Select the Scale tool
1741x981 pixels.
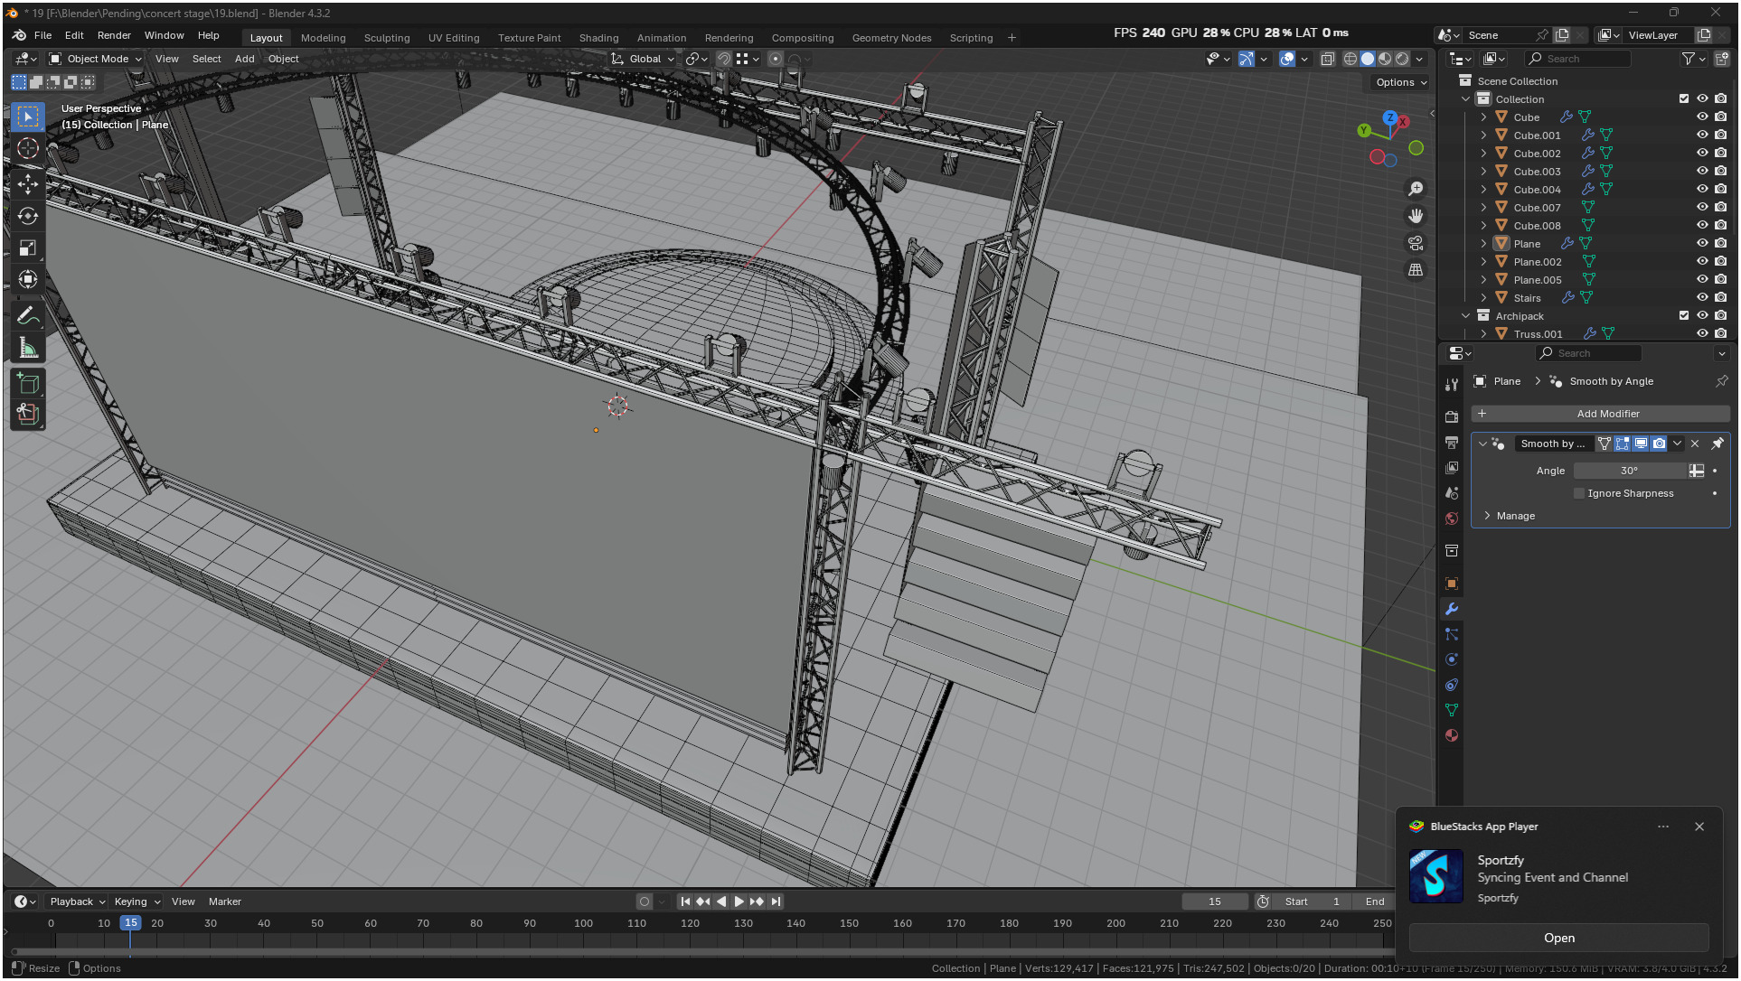coord(28,248)
